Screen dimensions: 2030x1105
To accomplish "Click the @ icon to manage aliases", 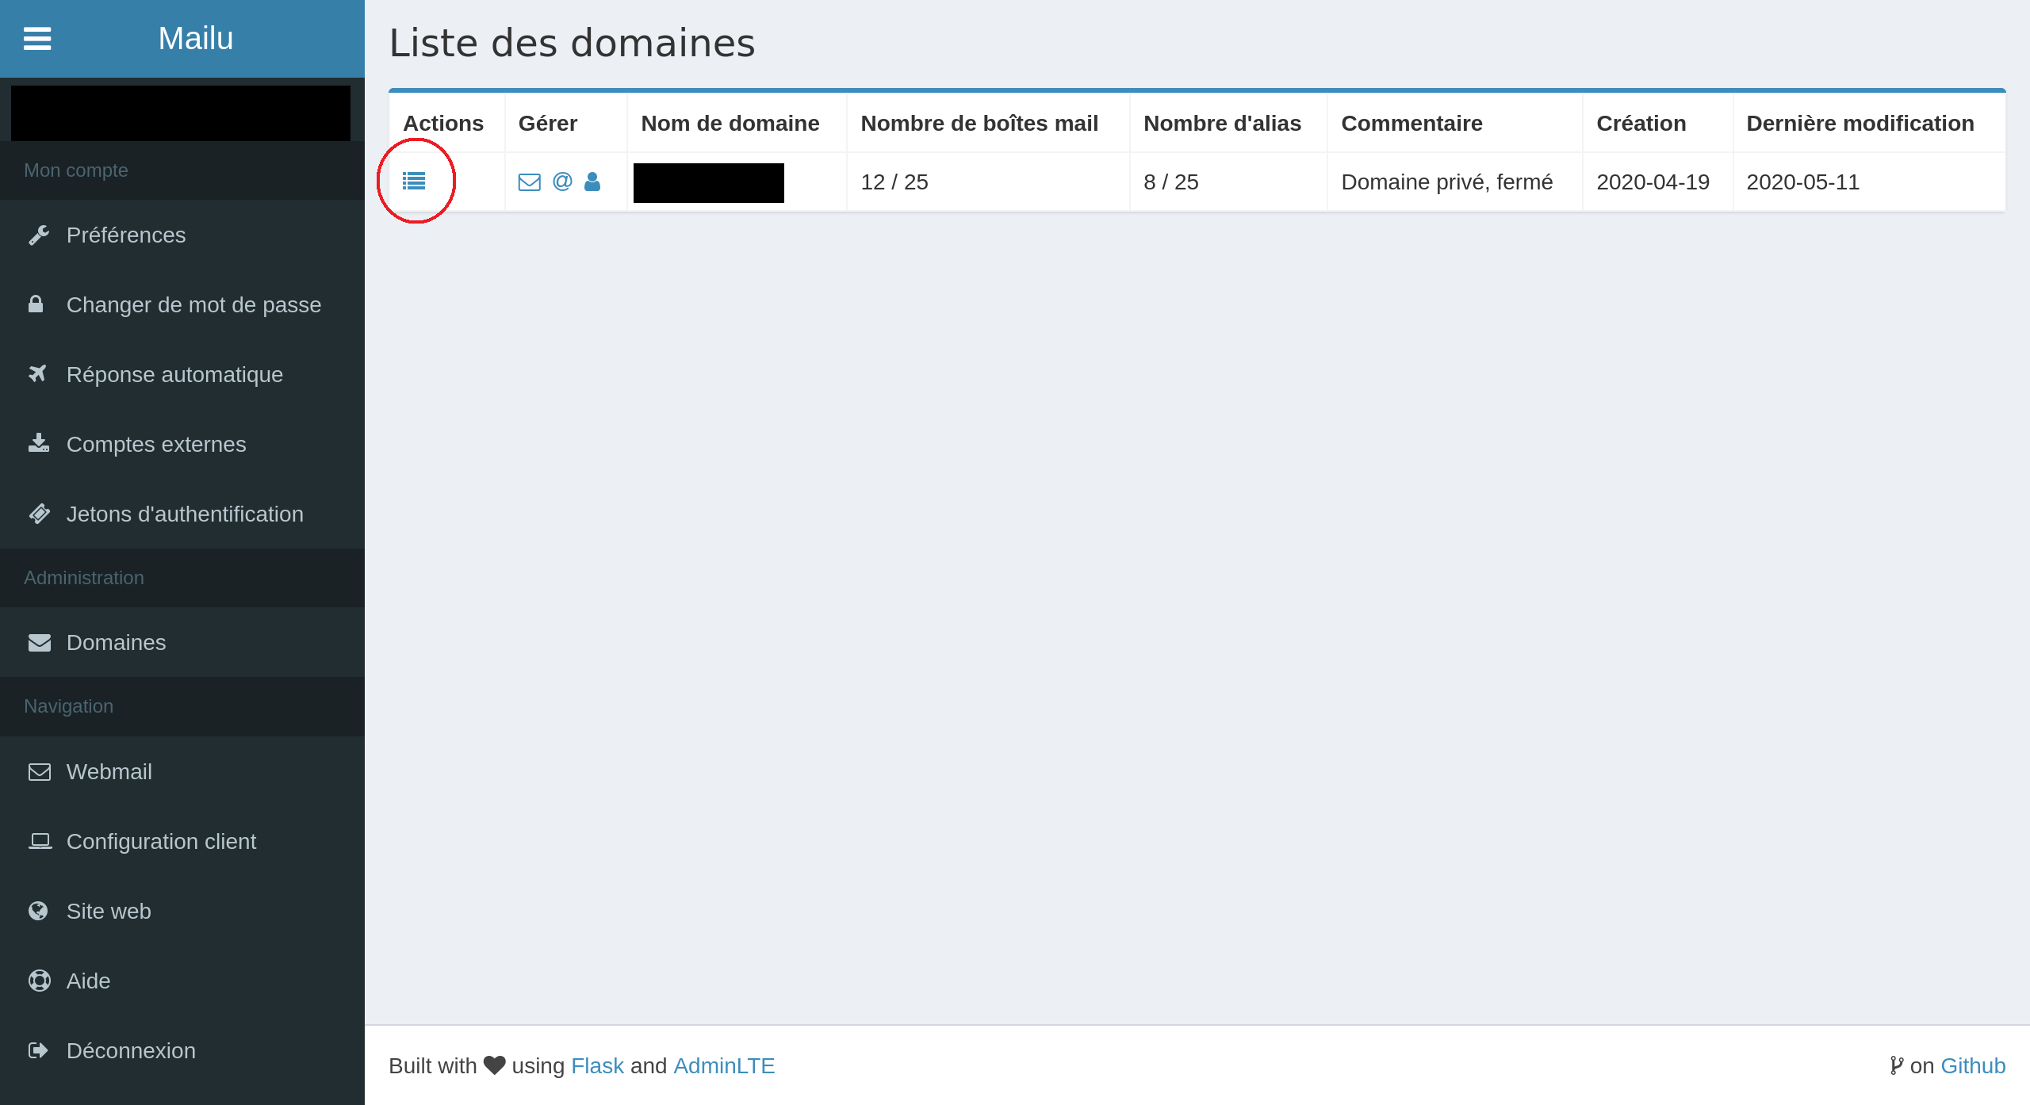I will pos(562,182).
